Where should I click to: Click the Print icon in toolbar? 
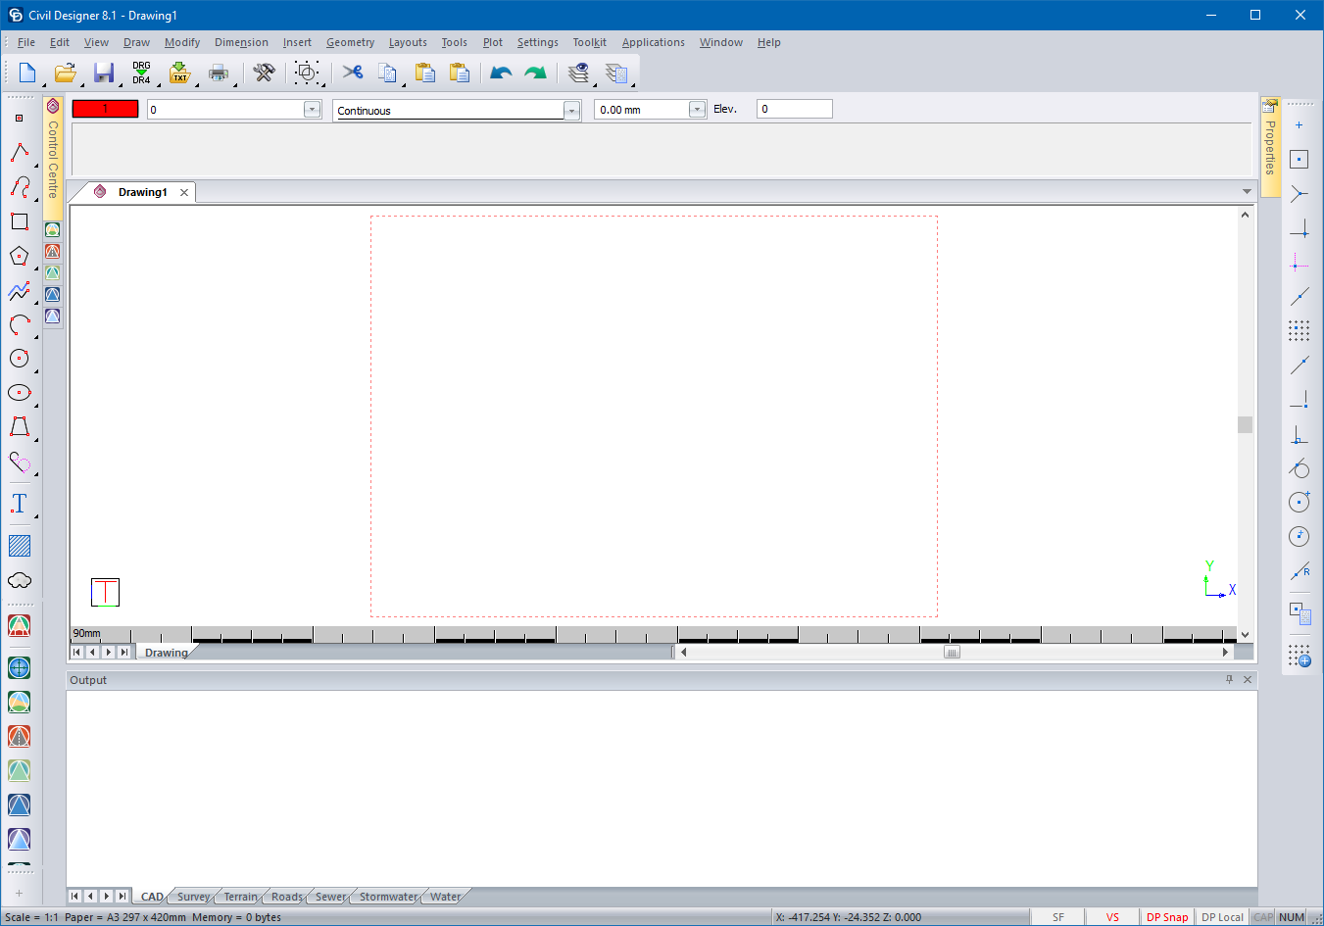click(x=219, y=73)
